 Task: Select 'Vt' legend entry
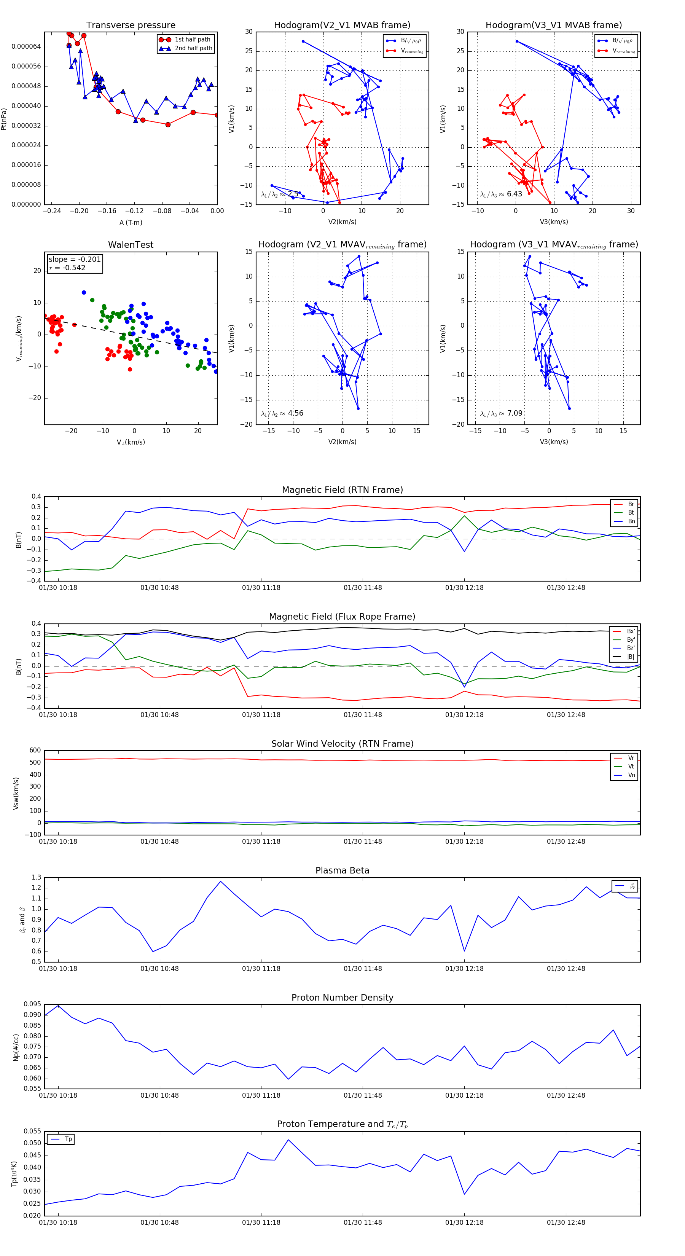(x=624, y=767)
